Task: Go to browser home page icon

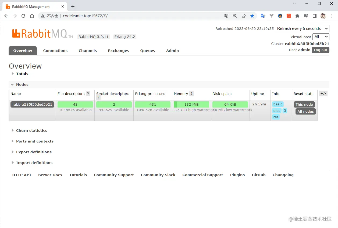Action: click(x=32, y=16)
